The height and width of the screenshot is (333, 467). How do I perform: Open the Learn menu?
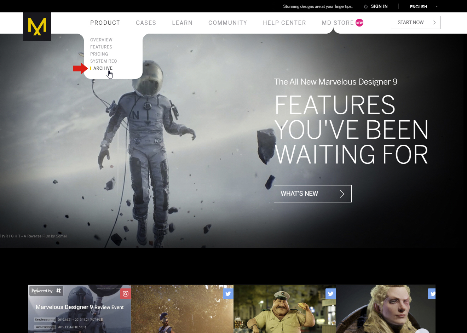coord(182,23)
